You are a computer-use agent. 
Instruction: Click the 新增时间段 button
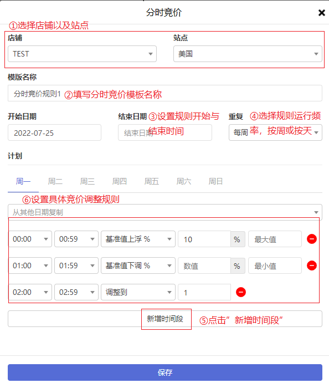pyautogui.click(x=165, y=319)
